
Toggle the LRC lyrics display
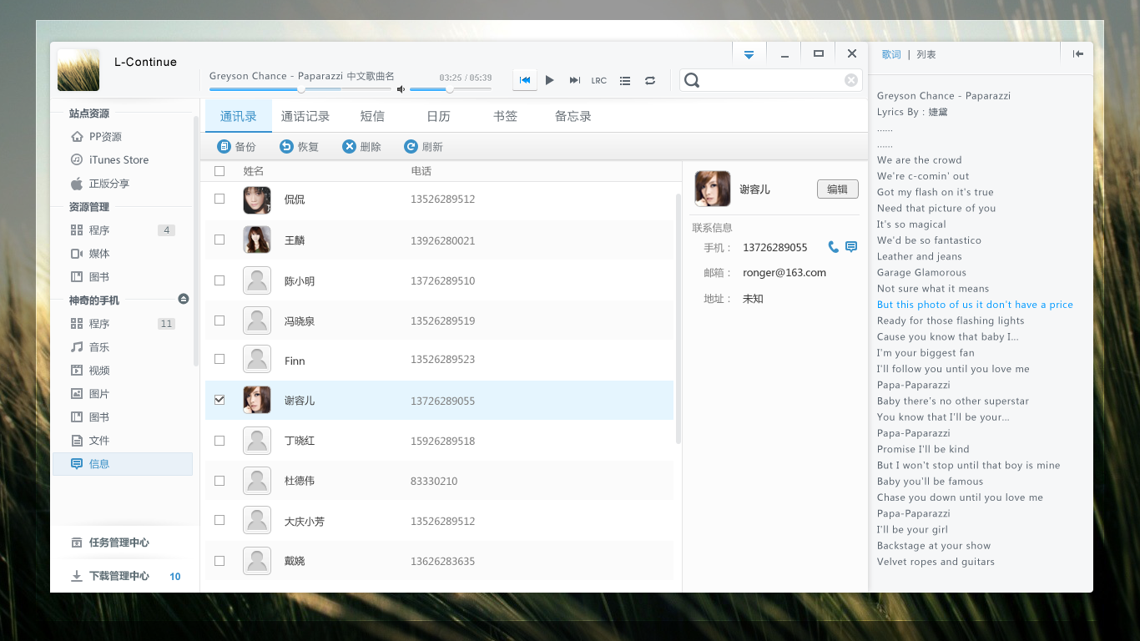coord(599,81)
